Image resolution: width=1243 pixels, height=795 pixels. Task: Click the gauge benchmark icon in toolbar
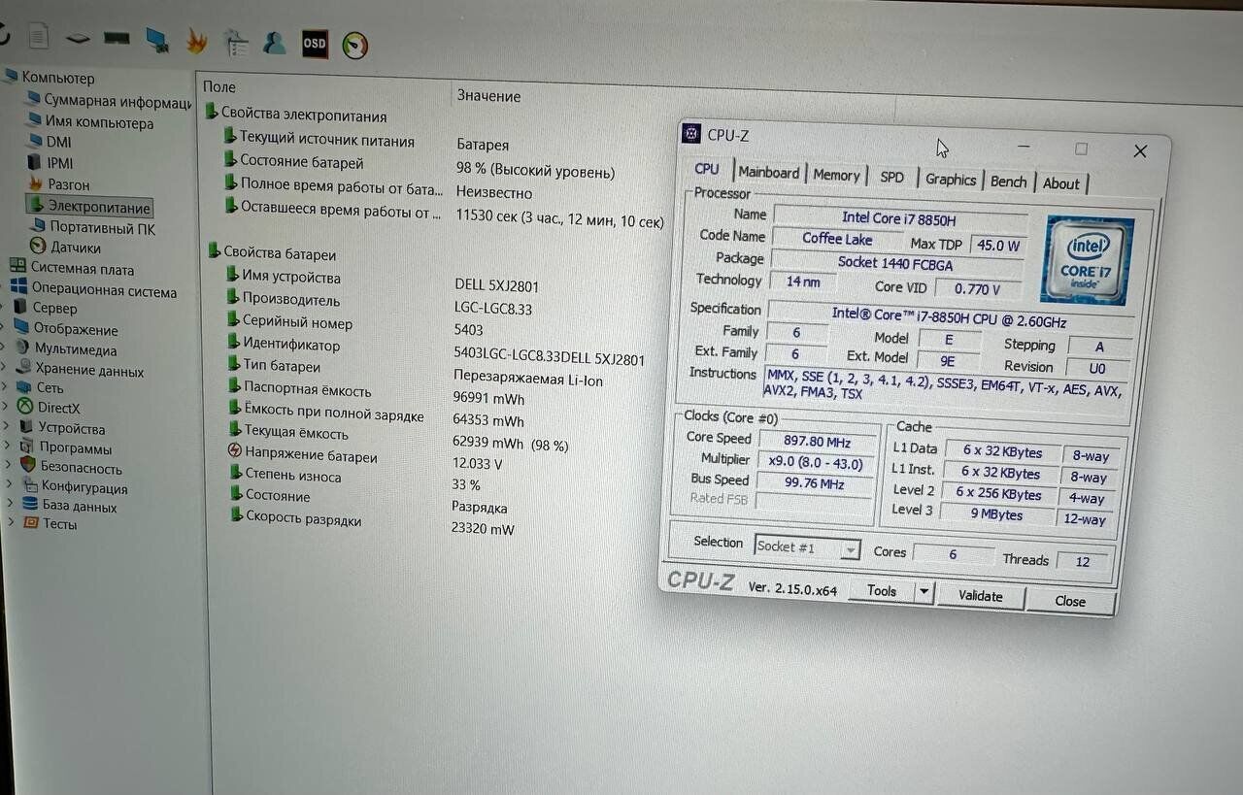[x=354, y=45]
